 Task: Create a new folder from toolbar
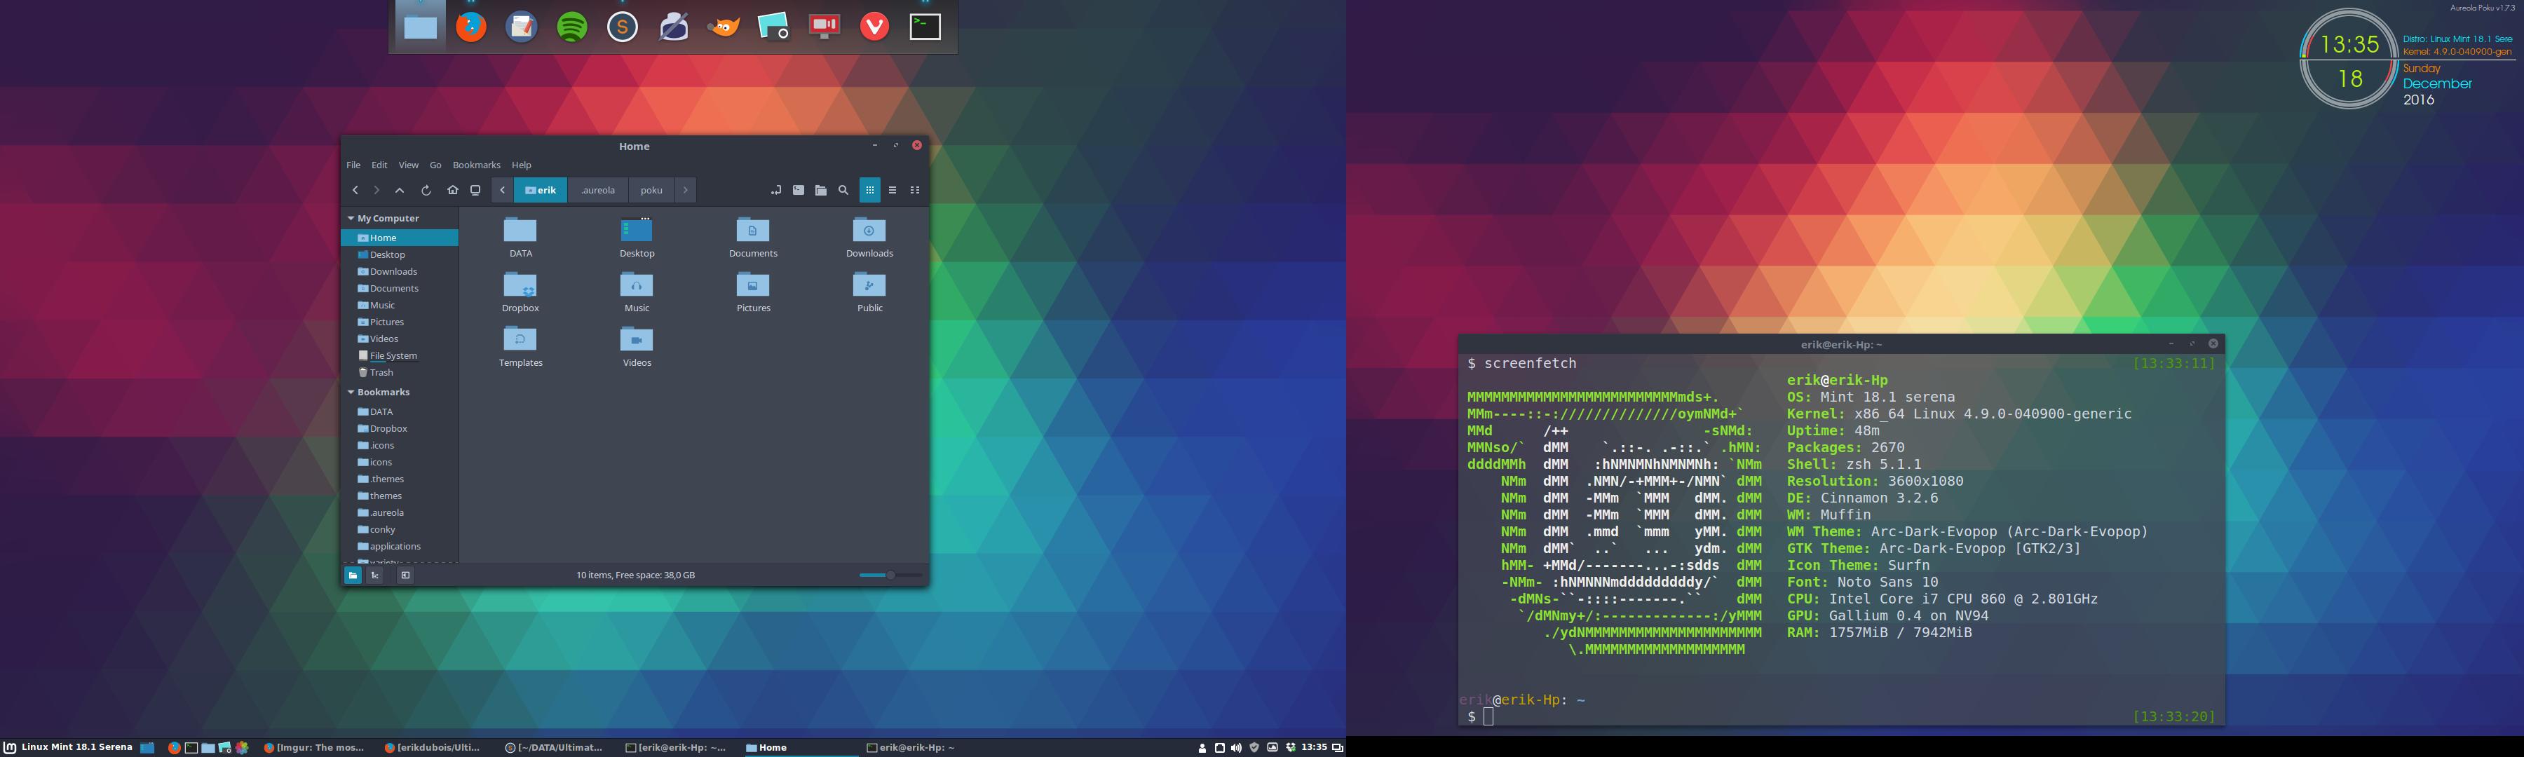click(821, 190)
